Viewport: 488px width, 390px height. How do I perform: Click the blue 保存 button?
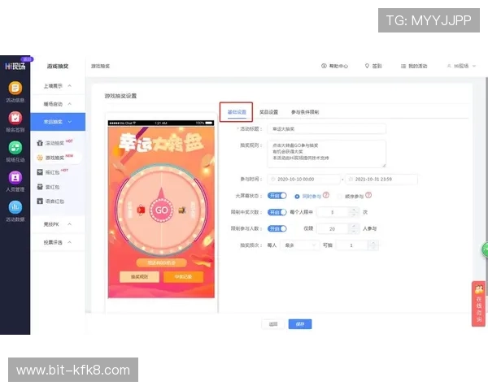pos(300,324)
